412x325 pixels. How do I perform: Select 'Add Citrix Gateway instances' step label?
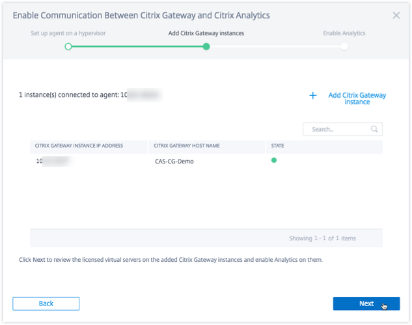(x=206, y=33)
